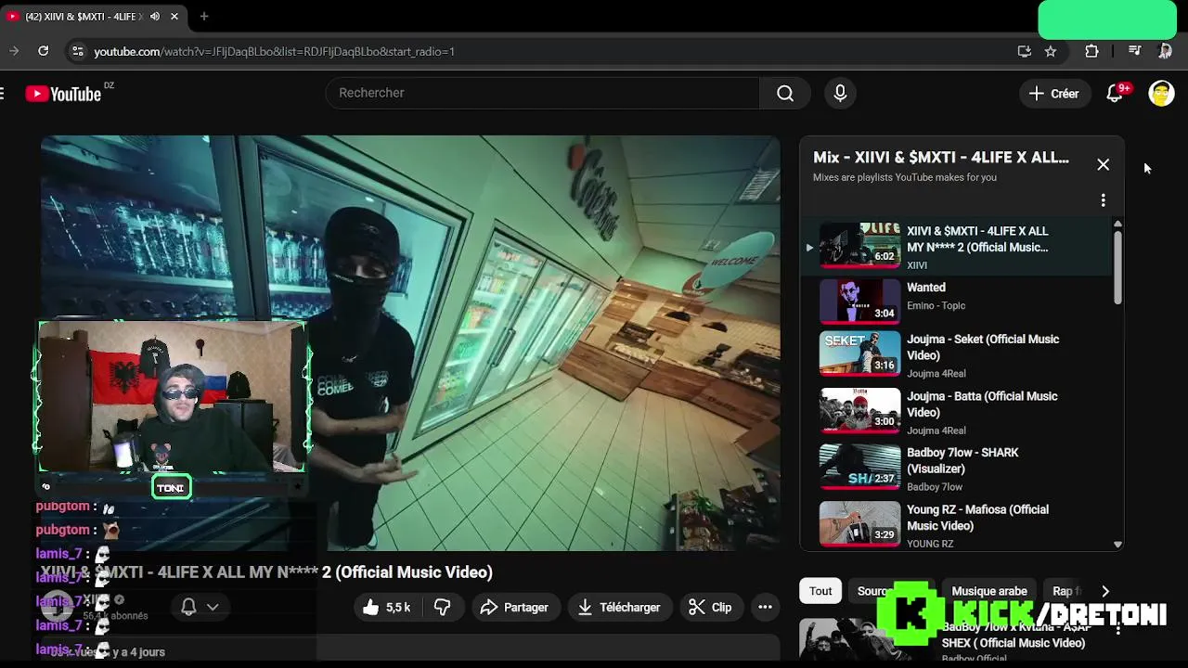Click the youtube.com address bar URL
Screen dimensions: 1188x668
click(275, 51)
